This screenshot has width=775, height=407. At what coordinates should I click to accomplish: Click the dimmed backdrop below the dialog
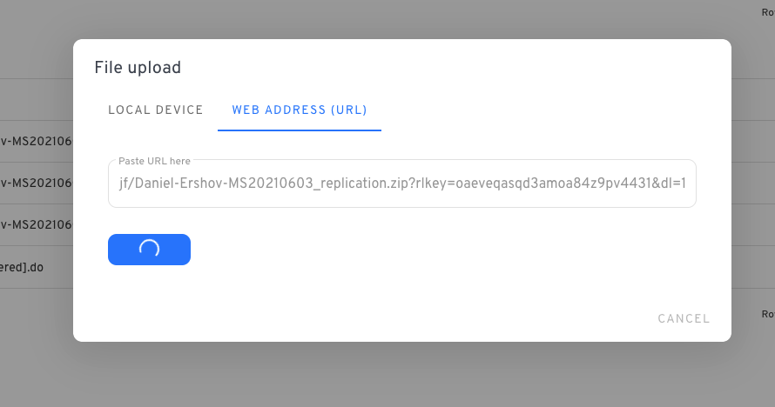387,375
